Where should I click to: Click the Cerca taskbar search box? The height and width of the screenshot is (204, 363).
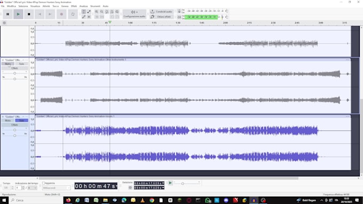pyautogui.click(x=36, y=200)
